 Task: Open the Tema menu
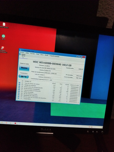(x=37, y=54)
